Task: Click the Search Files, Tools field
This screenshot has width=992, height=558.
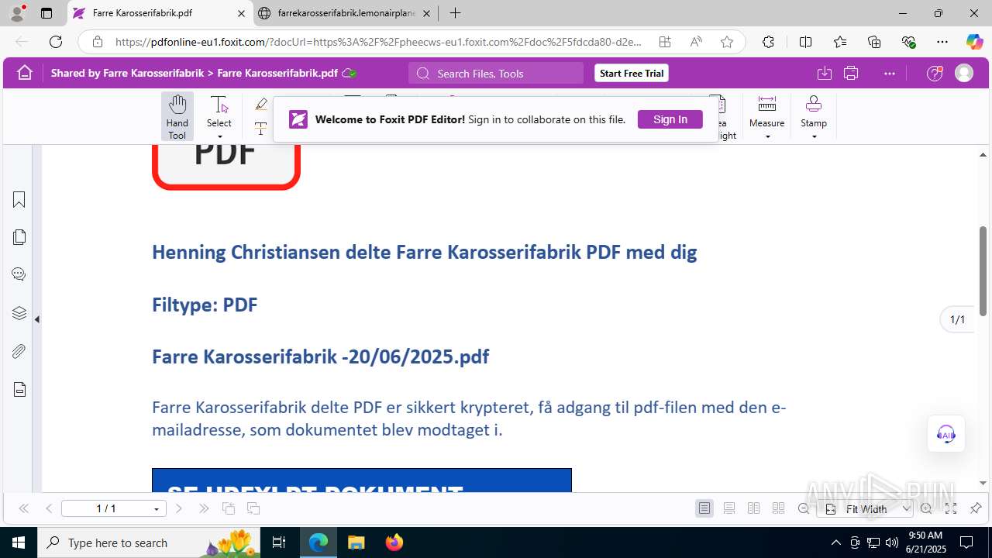Action: pos(496,73)
